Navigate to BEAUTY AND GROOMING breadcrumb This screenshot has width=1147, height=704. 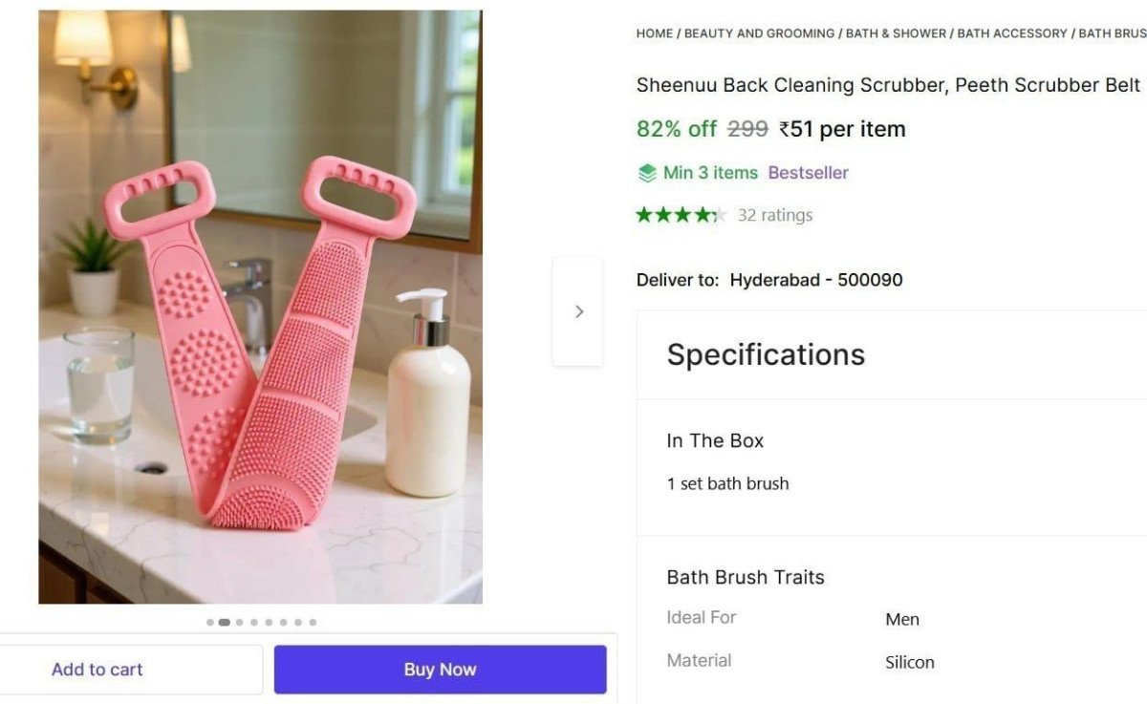tap(758, 33)
